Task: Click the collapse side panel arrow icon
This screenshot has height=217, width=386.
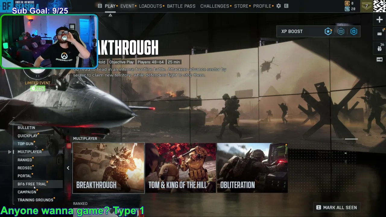Action: tap(379, 59)
